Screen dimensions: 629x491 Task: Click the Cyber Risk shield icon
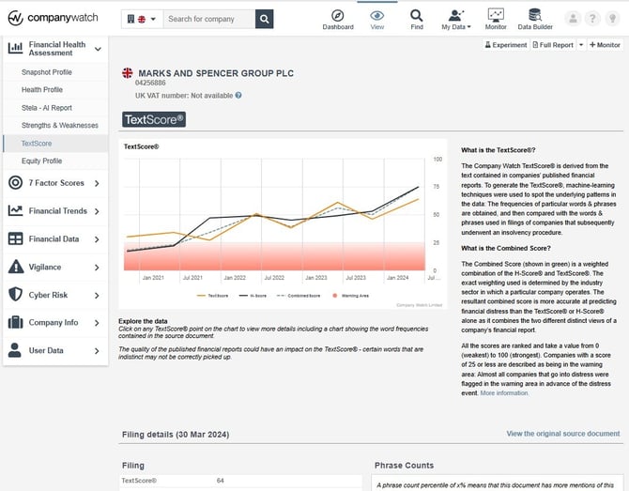[x=15, y=295]
